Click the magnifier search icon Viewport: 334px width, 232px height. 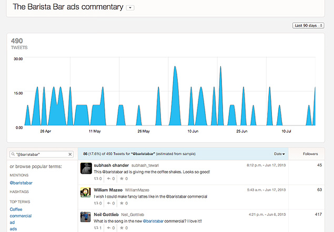(13, 154)
